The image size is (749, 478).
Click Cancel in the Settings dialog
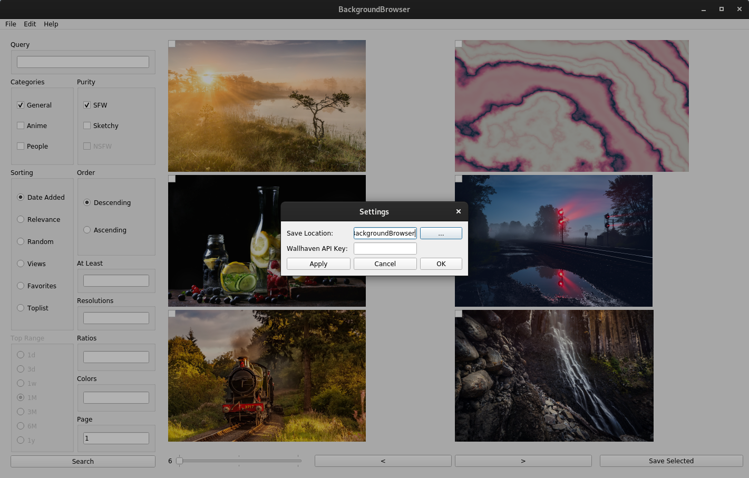pos(385,264)
